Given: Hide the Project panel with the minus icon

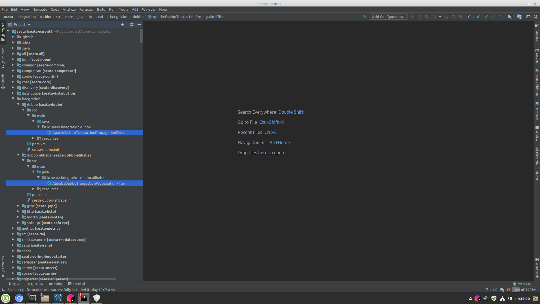Looking at the screenshot, I should (x=139, y=24).
